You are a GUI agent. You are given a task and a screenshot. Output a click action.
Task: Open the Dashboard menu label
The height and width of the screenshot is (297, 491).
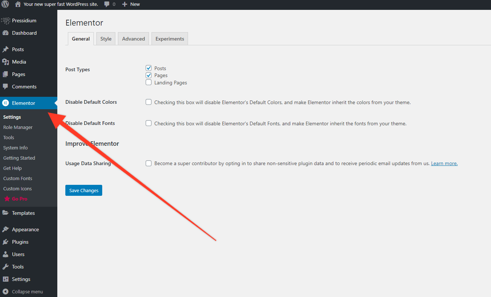click(x=24, y=33)
